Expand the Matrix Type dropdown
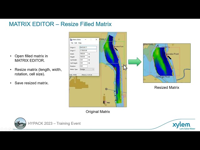The width and height of the screenshot is (200, 150). coord(87,69)
